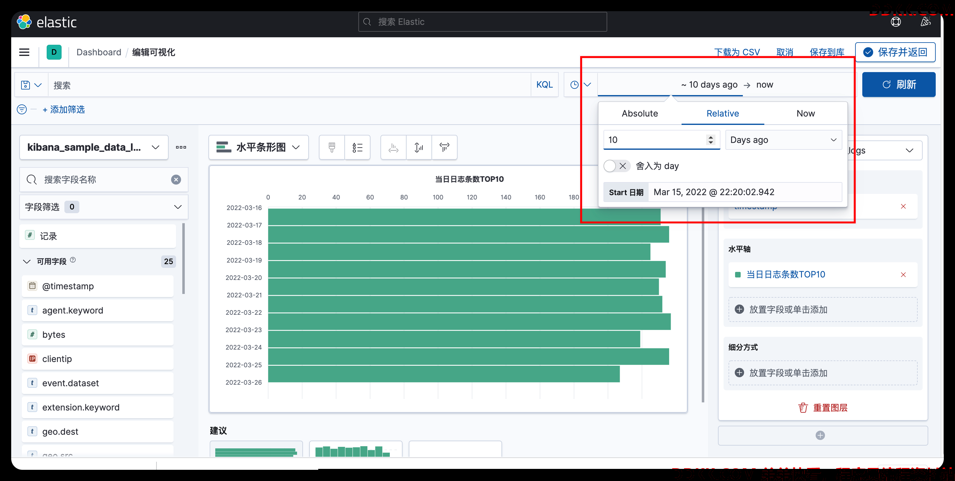
Task: Click the now end date
Action: pos(764,85)
